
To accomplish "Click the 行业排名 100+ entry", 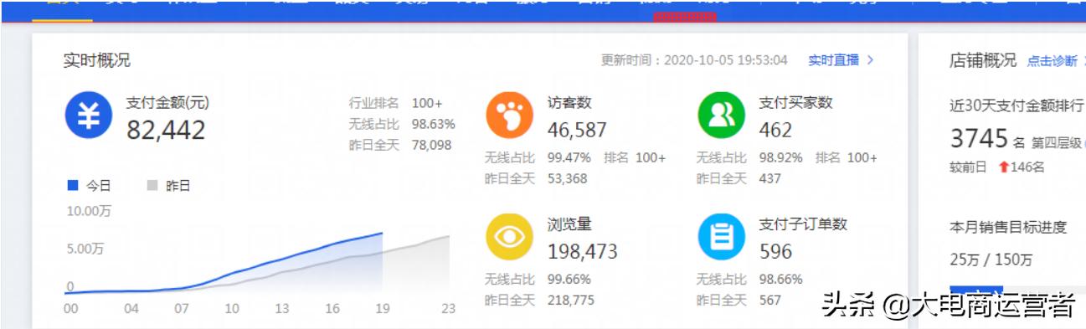I will (395, 103).
